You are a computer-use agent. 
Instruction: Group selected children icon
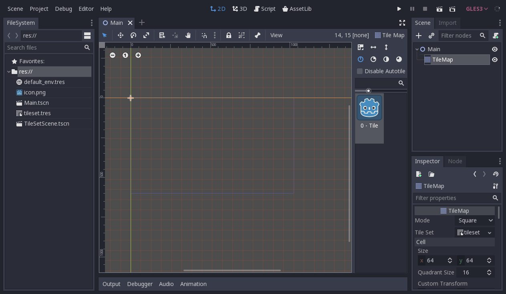(242, 35)
